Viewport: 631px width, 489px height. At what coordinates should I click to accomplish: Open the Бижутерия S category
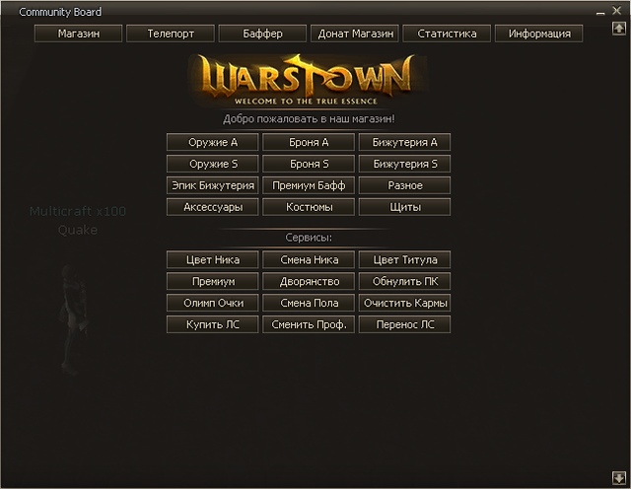[x=404, y=164]
